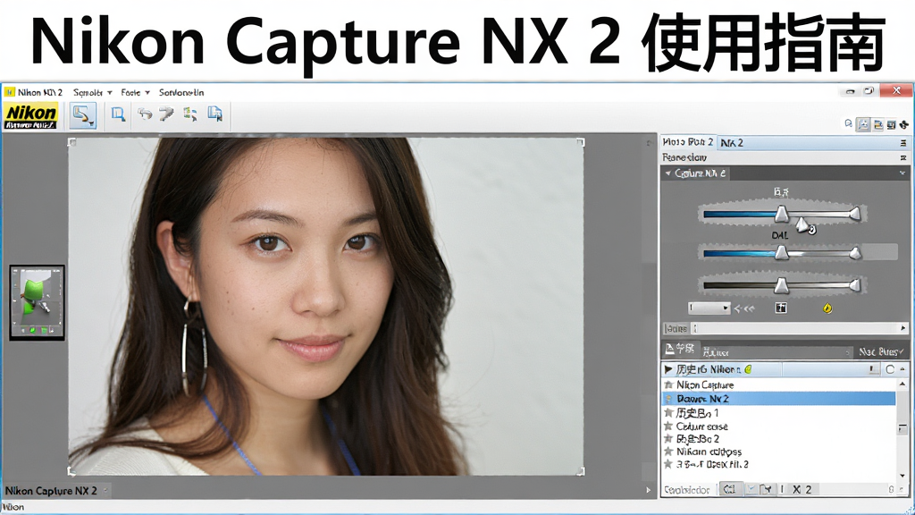Viewport: 915px width, 515px height.
Task: Click the filter funnel icon in bottom bar
Action: (x=766, y=489)
